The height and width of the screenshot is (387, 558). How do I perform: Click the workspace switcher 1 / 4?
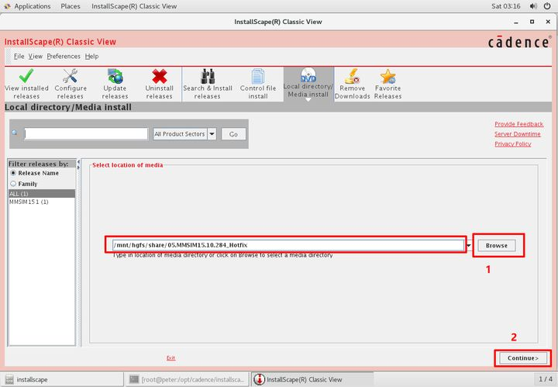pos(545,379)
